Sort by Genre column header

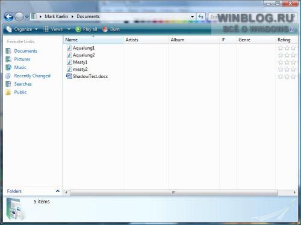pyautogui.click(x=256, y=40)
